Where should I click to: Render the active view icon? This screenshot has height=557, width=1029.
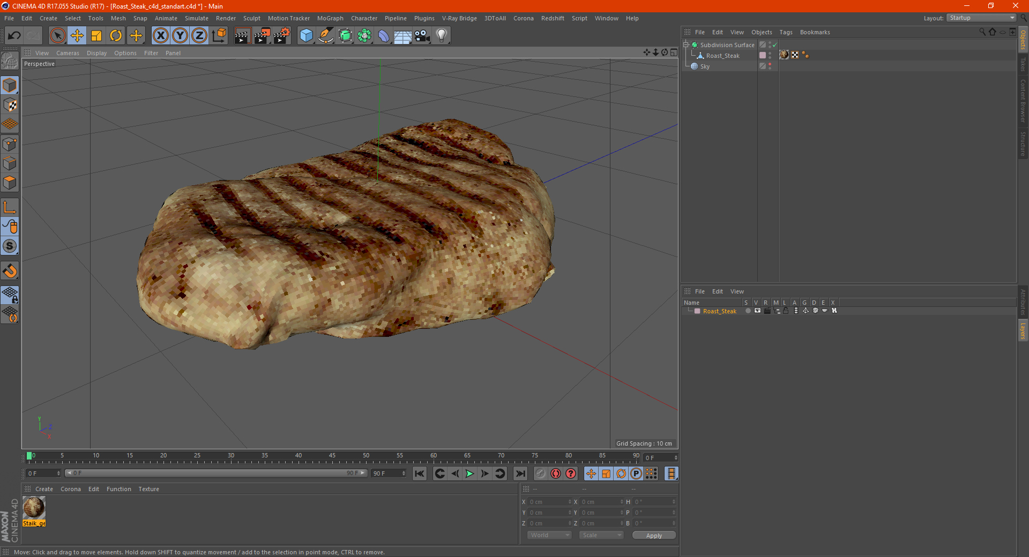click(242, 36)
